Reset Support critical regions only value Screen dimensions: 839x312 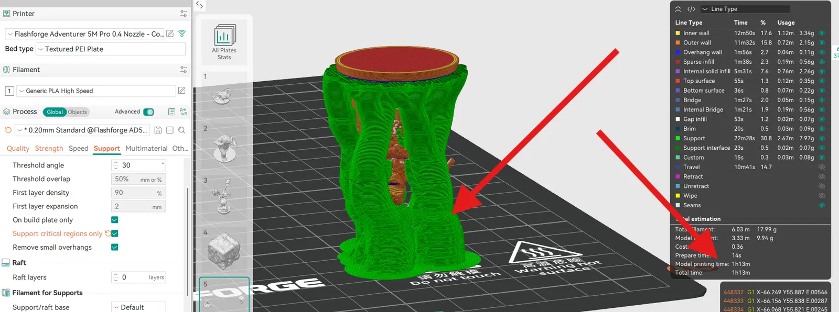point(107,233)
